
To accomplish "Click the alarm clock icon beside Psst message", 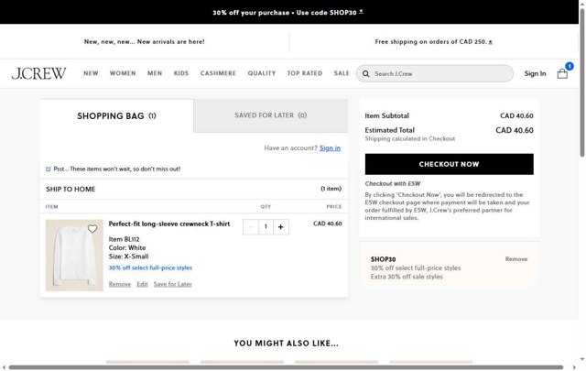I will click(x=49, y=169).
